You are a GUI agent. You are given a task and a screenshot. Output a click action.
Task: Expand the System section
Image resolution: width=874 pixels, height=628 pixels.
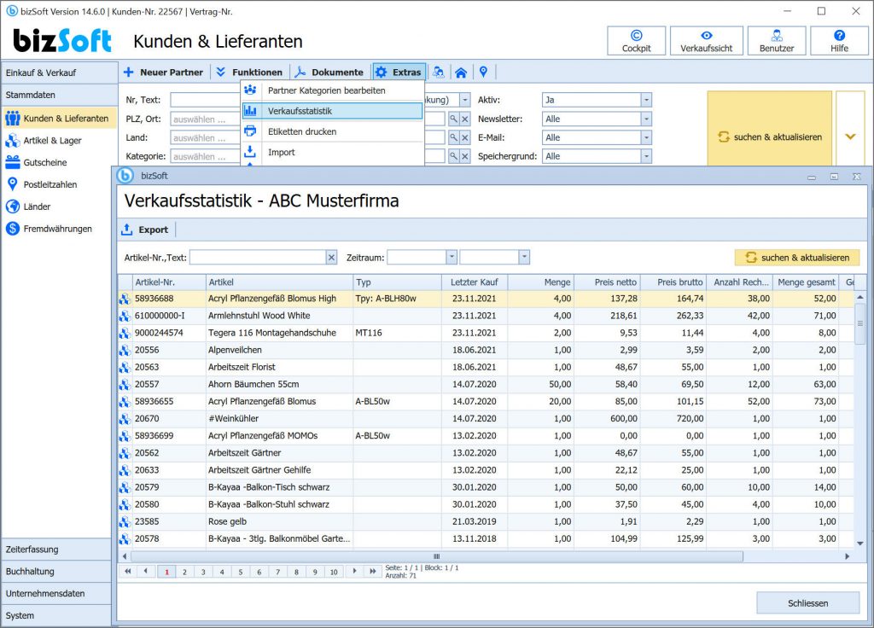point(55,615)
